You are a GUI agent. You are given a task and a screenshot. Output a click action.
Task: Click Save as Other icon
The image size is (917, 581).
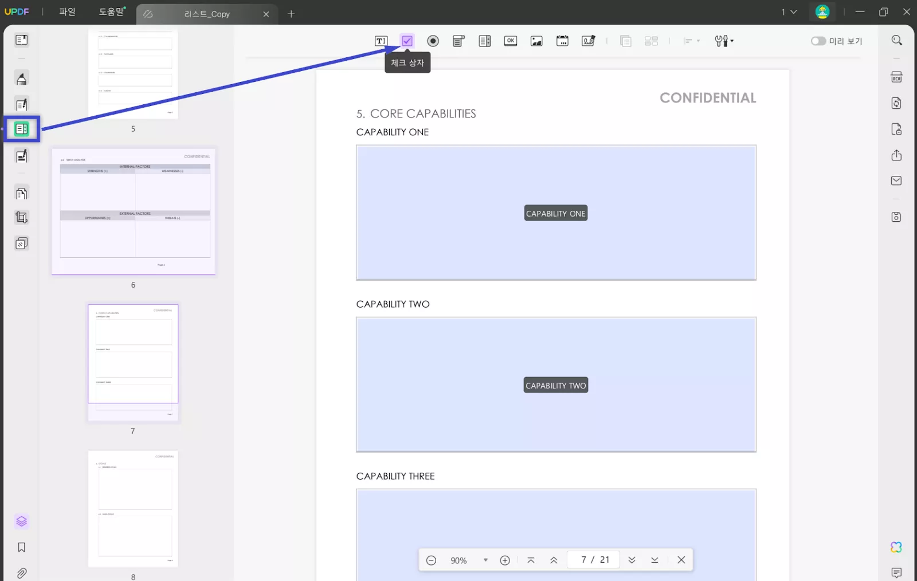[896, 217]
